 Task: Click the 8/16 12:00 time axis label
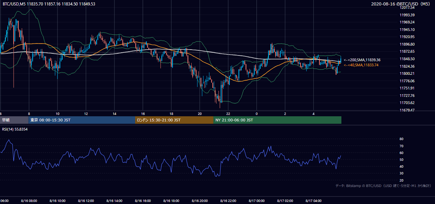[86, 201]
